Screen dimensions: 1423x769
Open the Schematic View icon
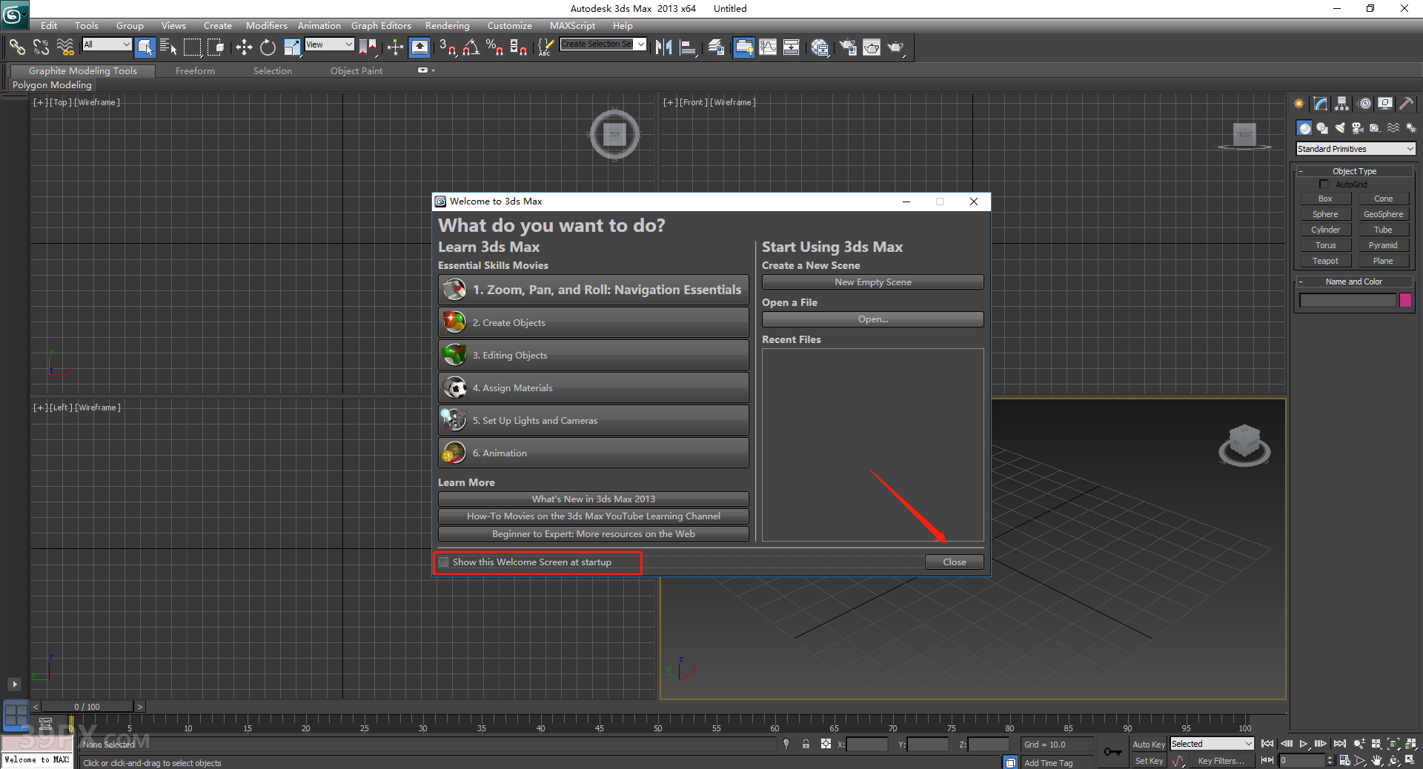pyautogui.click(x=792, y=47)
